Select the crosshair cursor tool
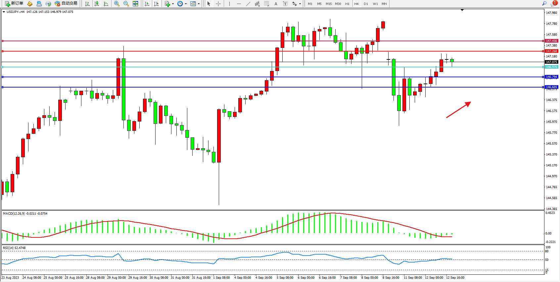 coord(218,4)
